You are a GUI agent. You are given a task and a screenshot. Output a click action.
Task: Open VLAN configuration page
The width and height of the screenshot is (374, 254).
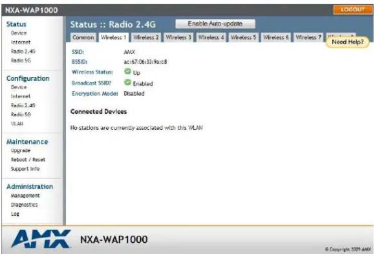[x=17, y=123]
